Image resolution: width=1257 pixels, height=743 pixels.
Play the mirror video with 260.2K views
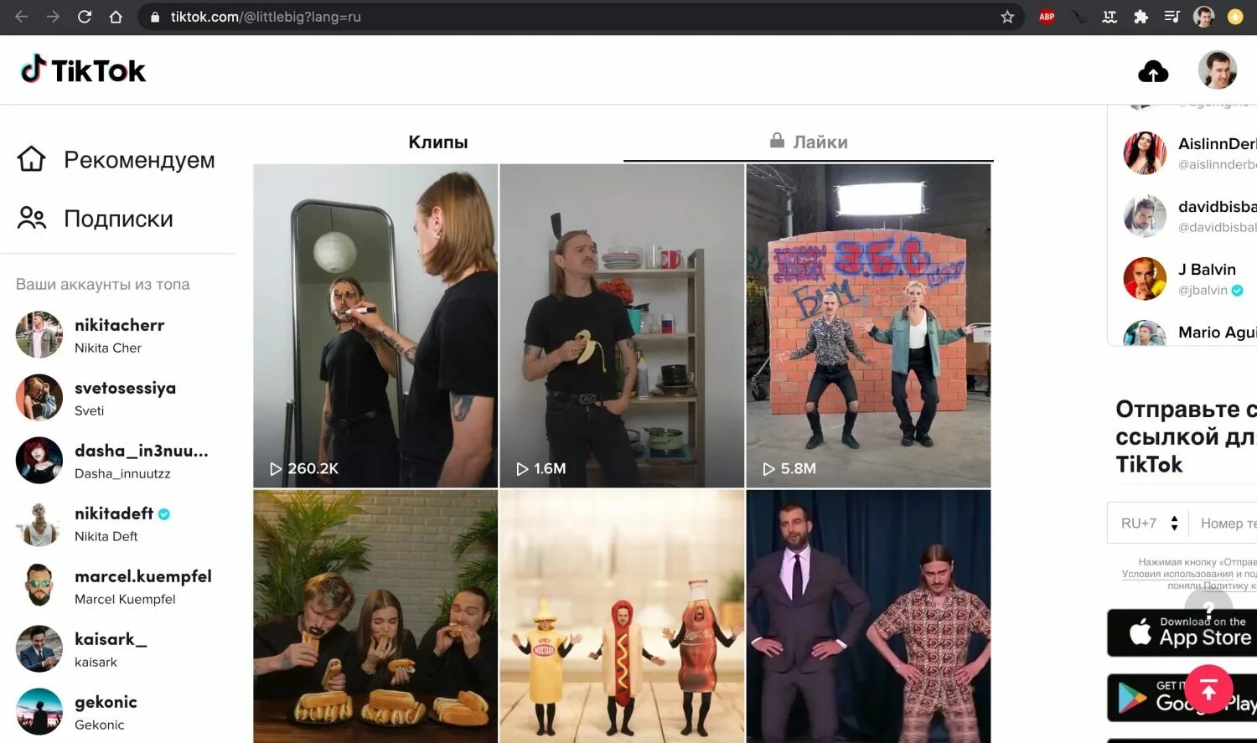pyautogui.click(x=375, y=325)
